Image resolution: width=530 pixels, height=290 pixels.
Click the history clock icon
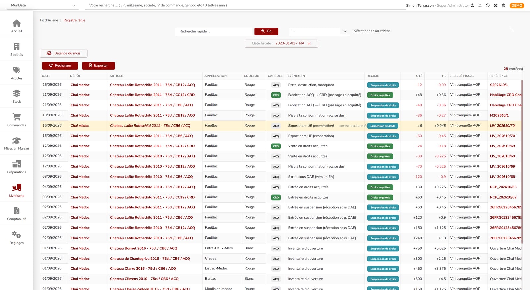pyautogui.click(x=488, y=5)
